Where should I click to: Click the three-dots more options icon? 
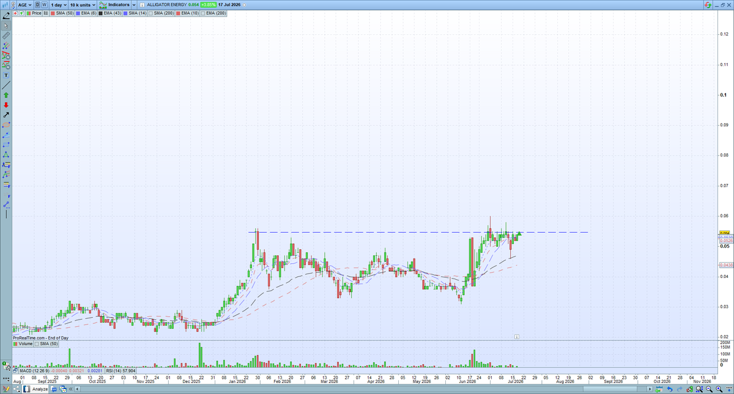6,379
